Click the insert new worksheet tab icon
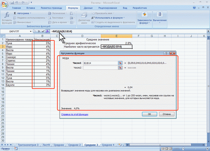The width and height of the screenshot is (210, 151). tap(120, 145)
